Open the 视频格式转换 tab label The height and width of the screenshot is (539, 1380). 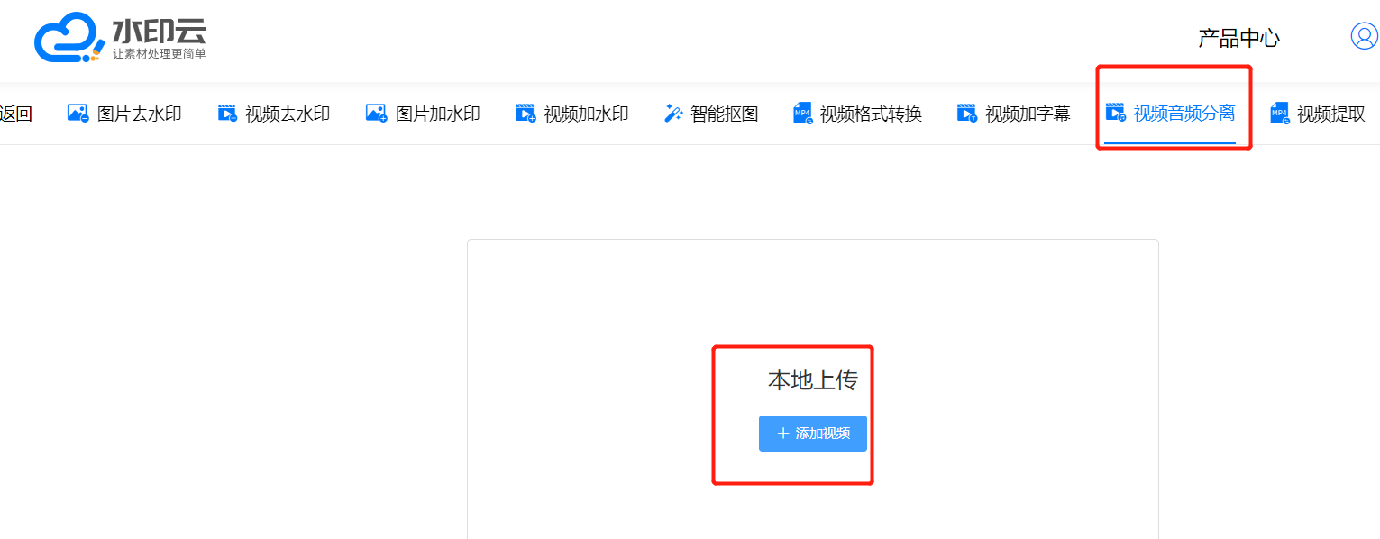tap(870, 114)
